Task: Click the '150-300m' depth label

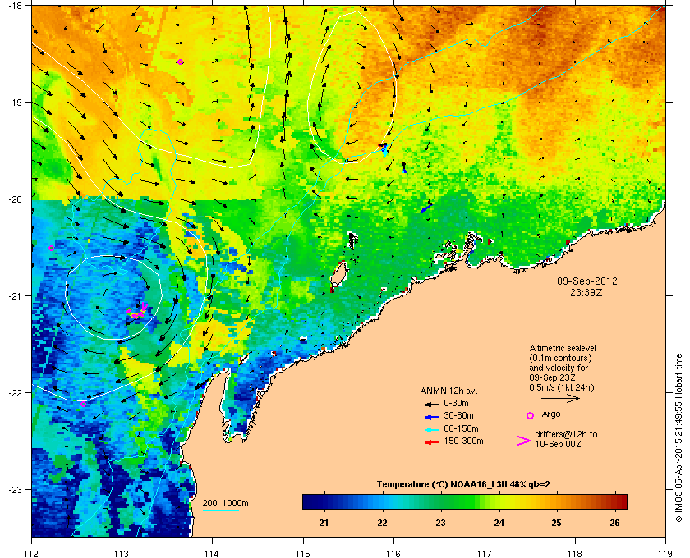Action: pyautogui.click(x=463, y=441)
